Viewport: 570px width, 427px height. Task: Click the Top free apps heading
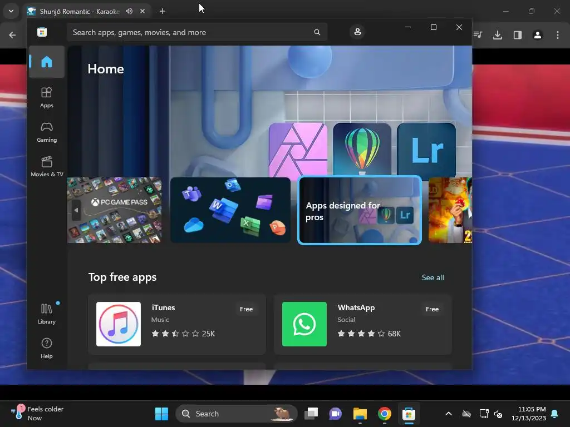click(122, 277)
